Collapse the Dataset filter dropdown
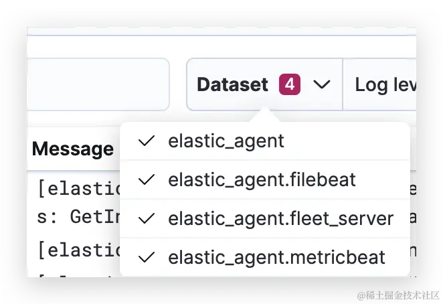Screen dimensions: 443x304 264,84
